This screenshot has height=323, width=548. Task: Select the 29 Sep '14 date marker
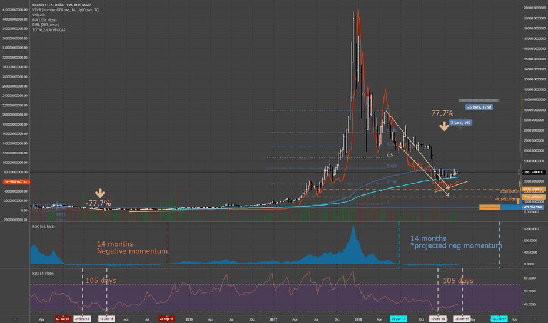[x=82, y=319]
